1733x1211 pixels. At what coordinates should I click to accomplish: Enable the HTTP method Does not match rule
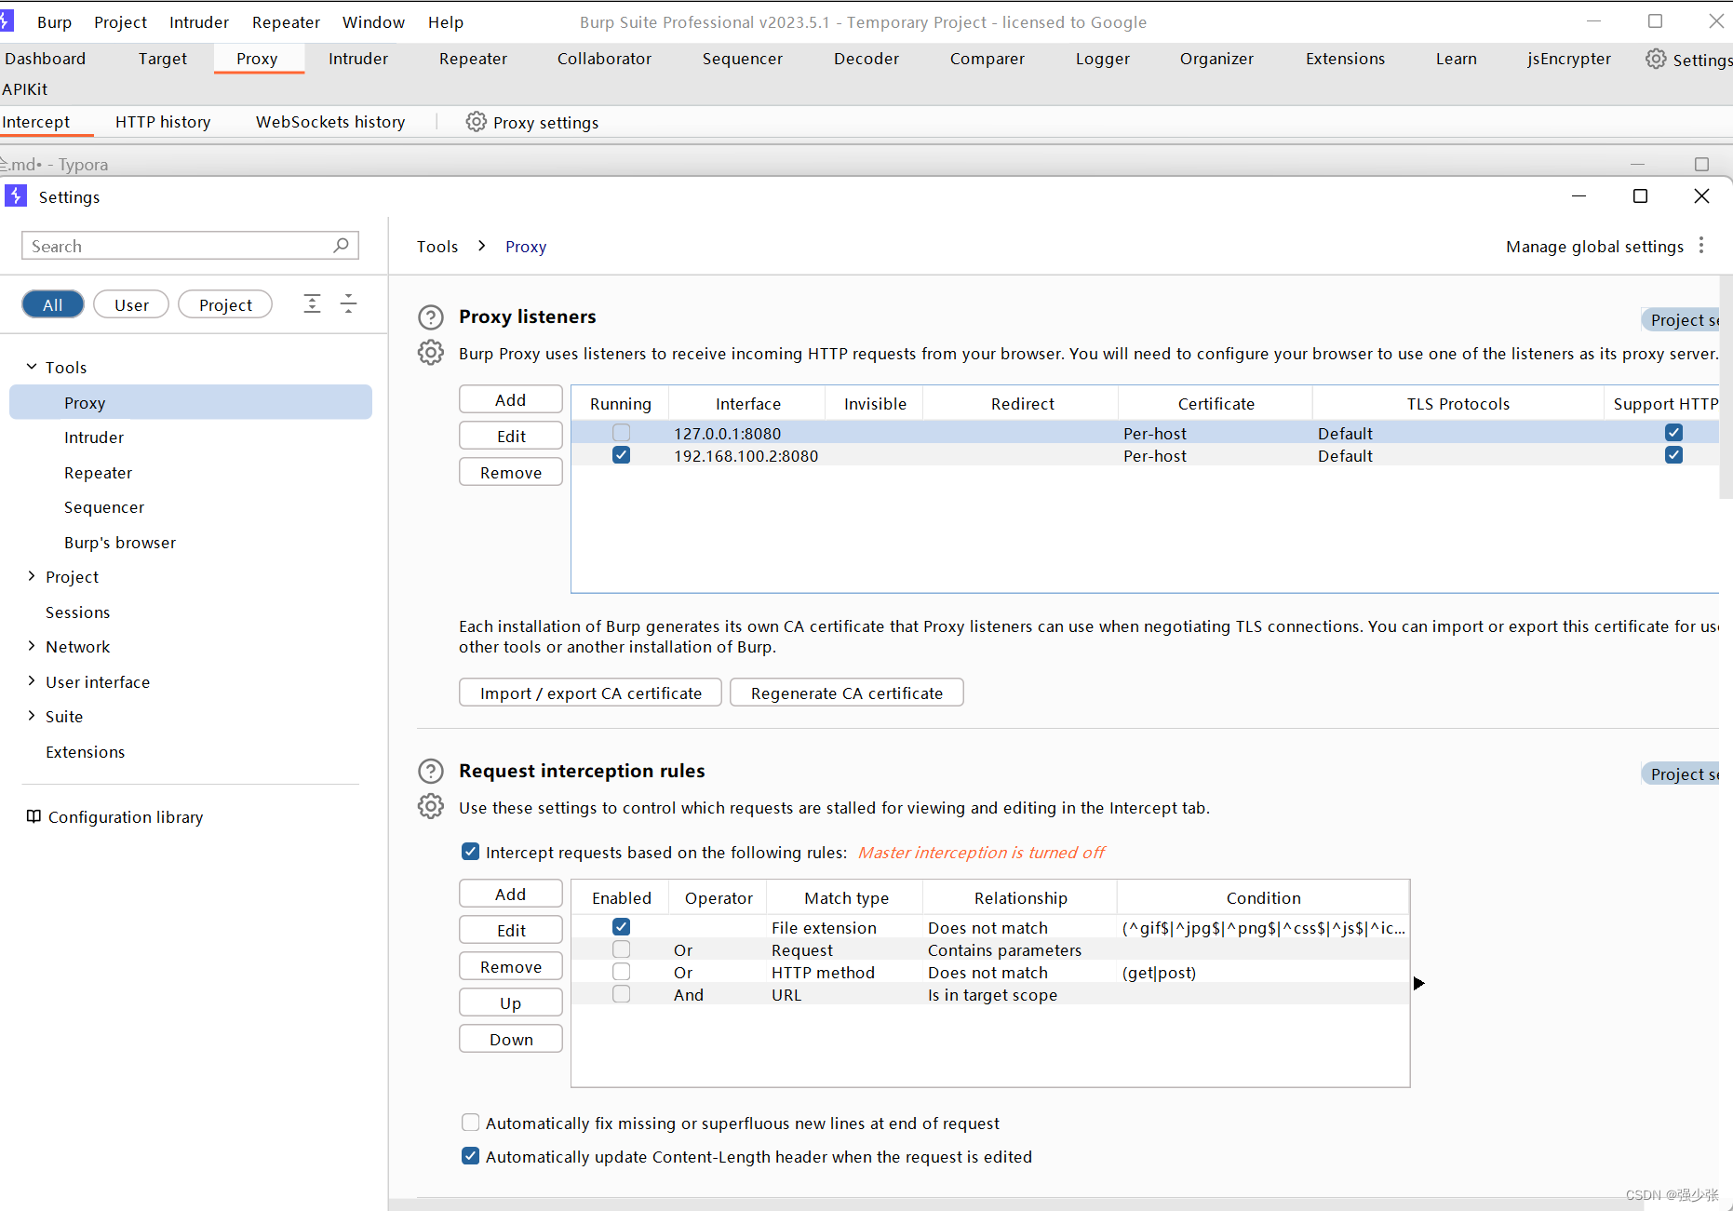coord(622,972)
